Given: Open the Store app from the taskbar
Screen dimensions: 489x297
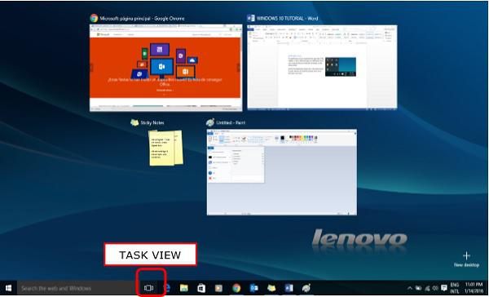Looking at the screenshot, I should (201, 288).
